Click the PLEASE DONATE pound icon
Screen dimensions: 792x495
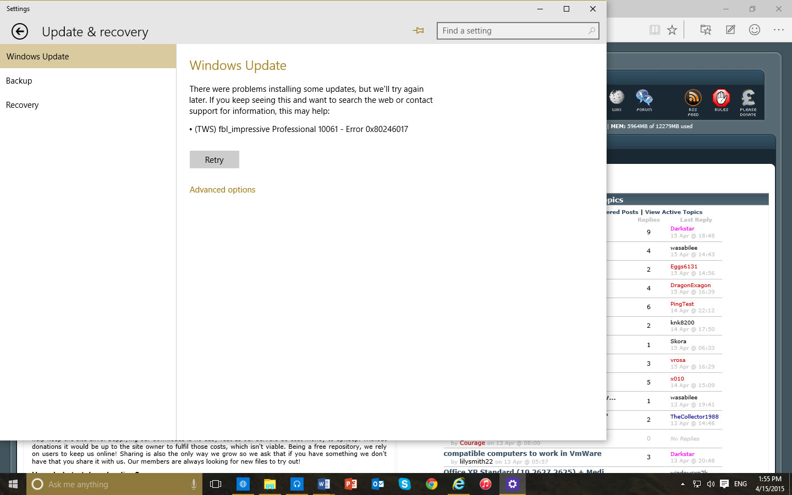click(748, 102)
